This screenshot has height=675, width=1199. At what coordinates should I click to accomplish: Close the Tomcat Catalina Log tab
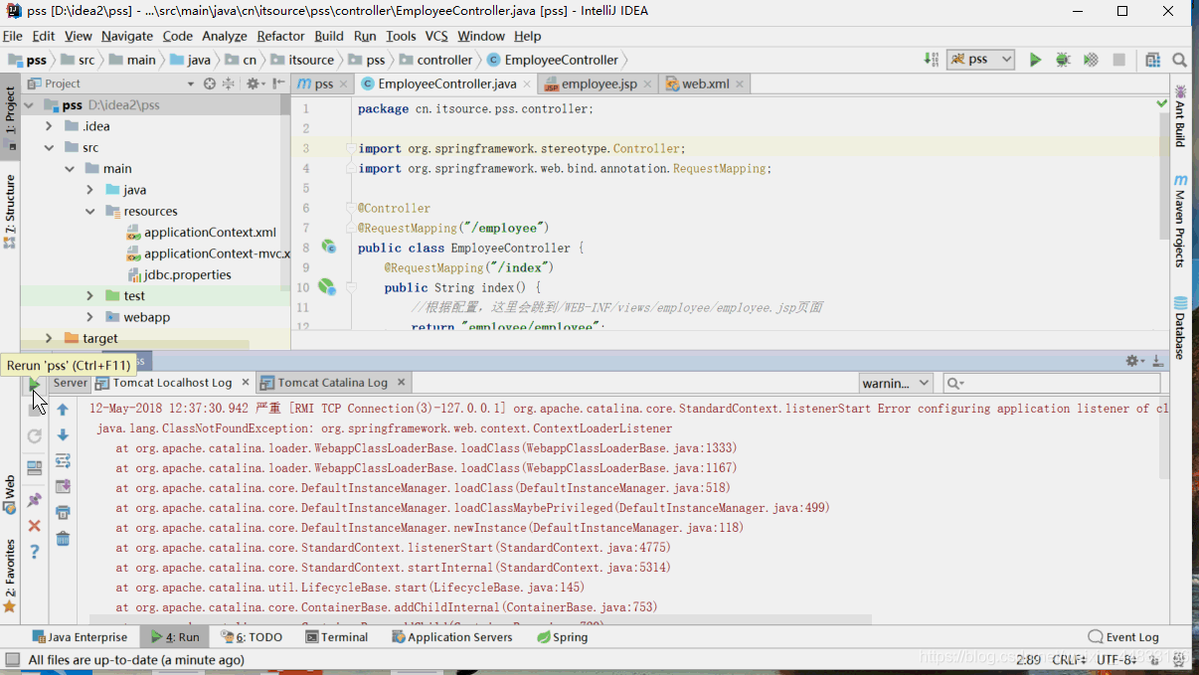[401, 382]
